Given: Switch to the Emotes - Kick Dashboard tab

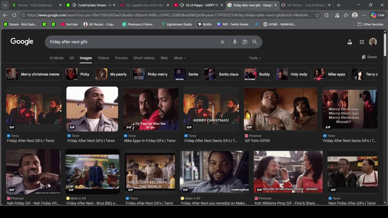Looking at the screenshot, I should [x=35, y=5].
